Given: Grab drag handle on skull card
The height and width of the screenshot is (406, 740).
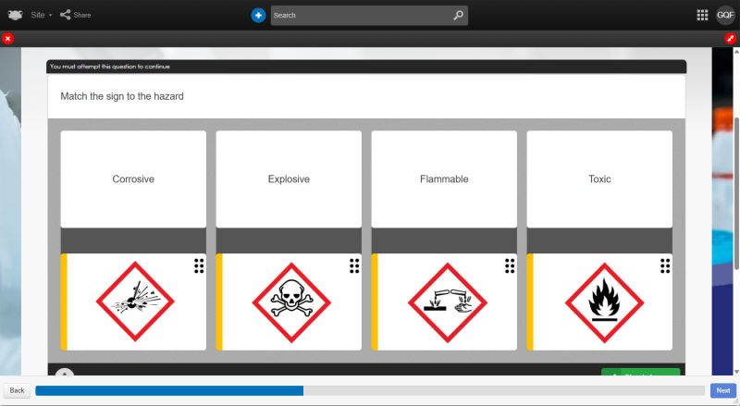Looking at the screenshot, I should [x=354, y=266].
